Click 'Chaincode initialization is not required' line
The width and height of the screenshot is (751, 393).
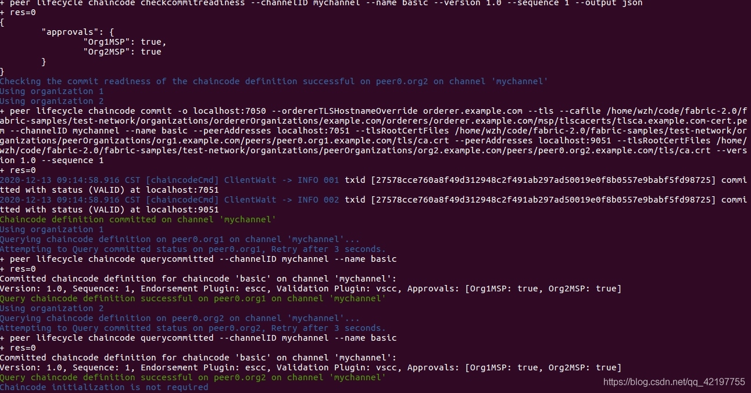pyautogui.click(x=104, y=387)
